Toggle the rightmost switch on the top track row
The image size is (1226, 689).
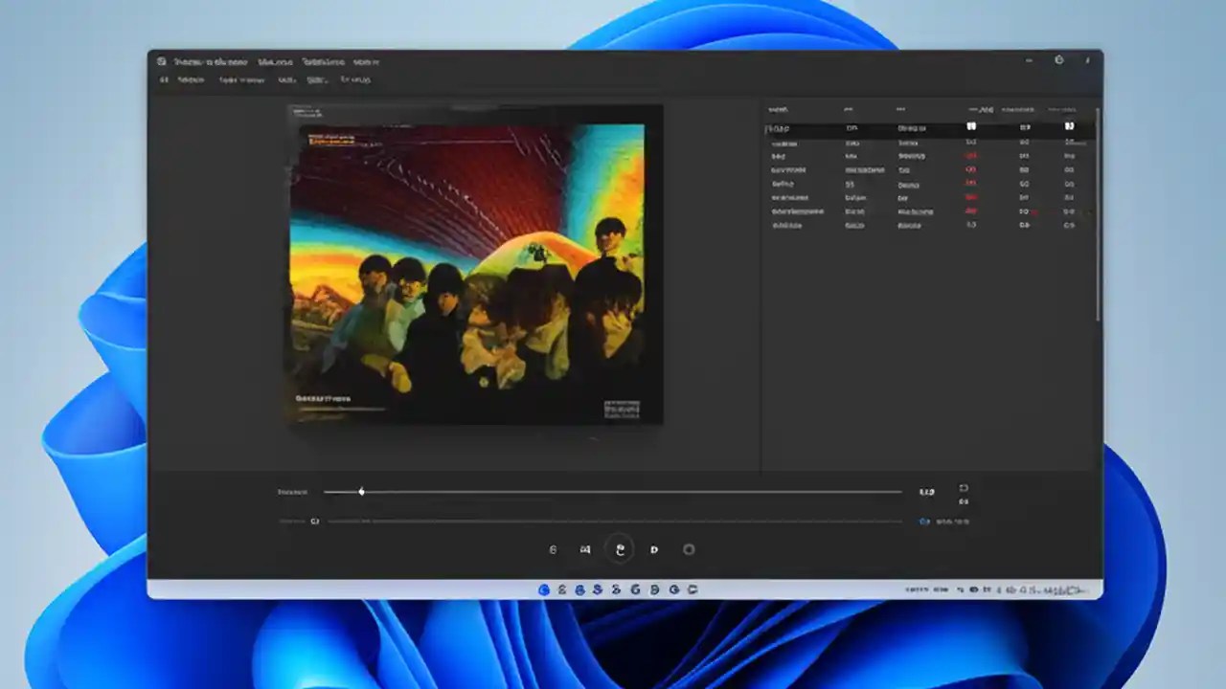click(x=1068, y=126)
